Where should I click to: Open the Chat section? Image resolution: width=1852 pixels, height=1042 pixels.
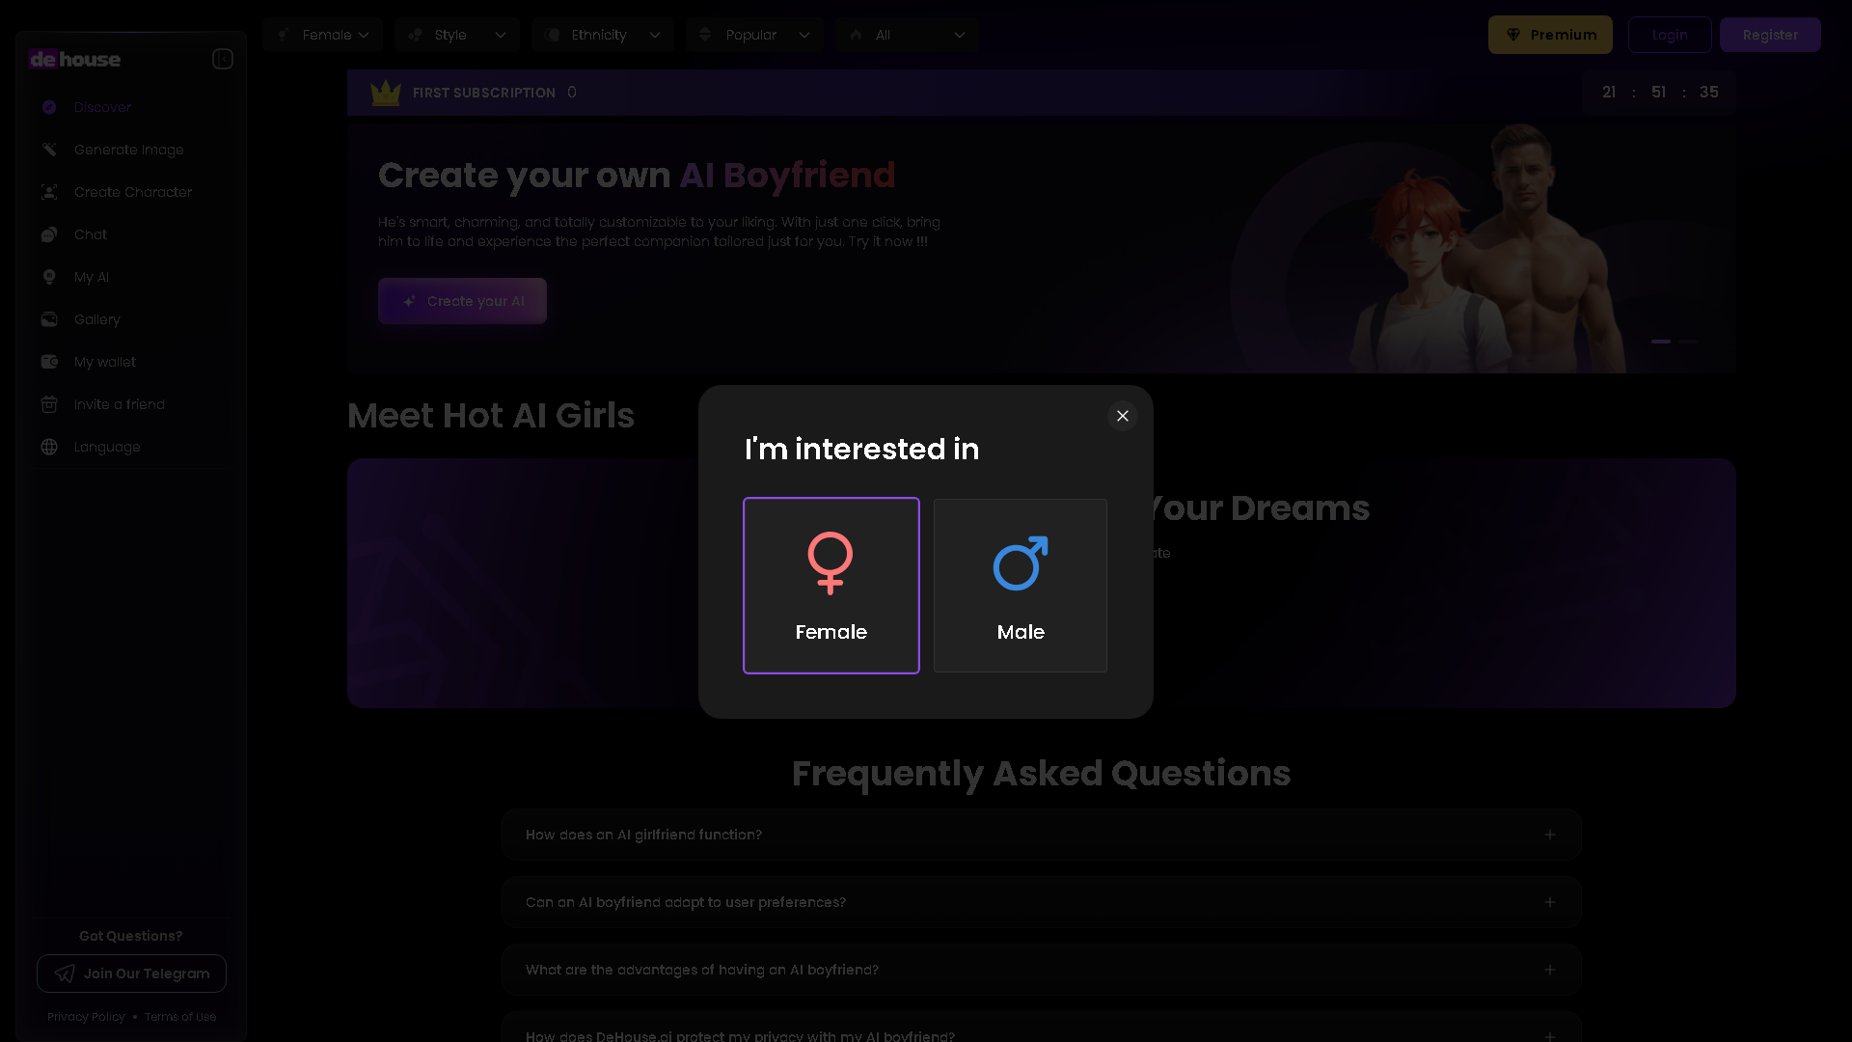(x=131, y=234)
